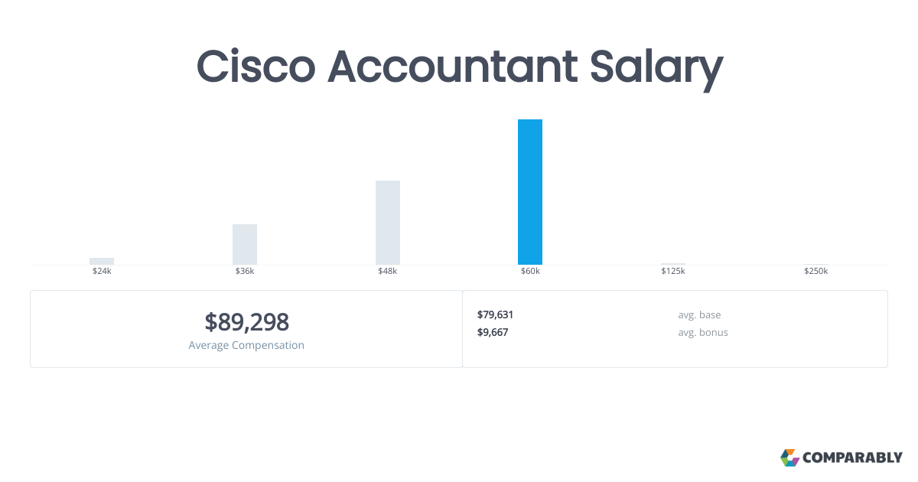Click the Comparably hexagon logo icon
The image size is (918, 482).
coord(789,458)
